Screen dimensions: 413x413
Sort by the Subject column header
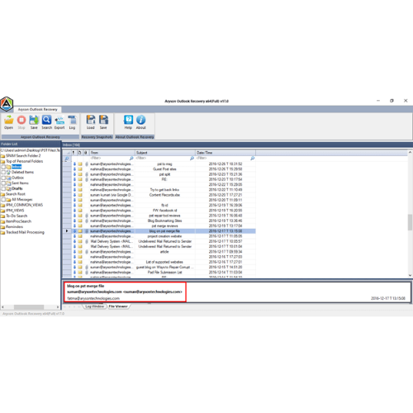[x=165, y=153]
